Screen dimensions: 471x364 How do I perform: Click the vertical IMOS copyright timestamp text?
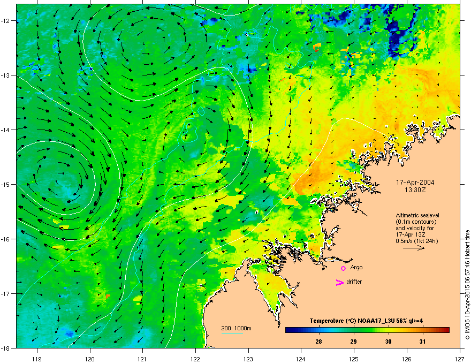click(467, 285)
